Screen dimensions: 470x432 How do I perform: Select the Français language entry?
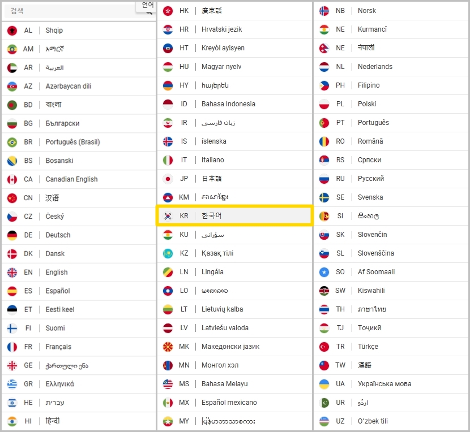click(x=79, y=347)
